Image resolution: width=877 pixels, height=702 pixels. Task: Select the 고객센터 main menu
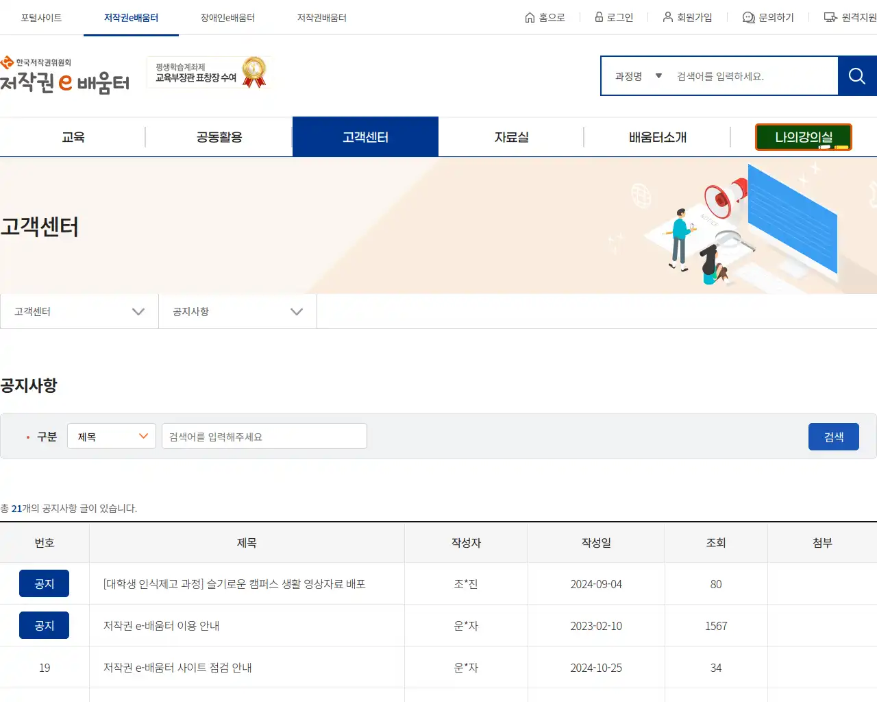pyautogui.click(x=365, y=137)
